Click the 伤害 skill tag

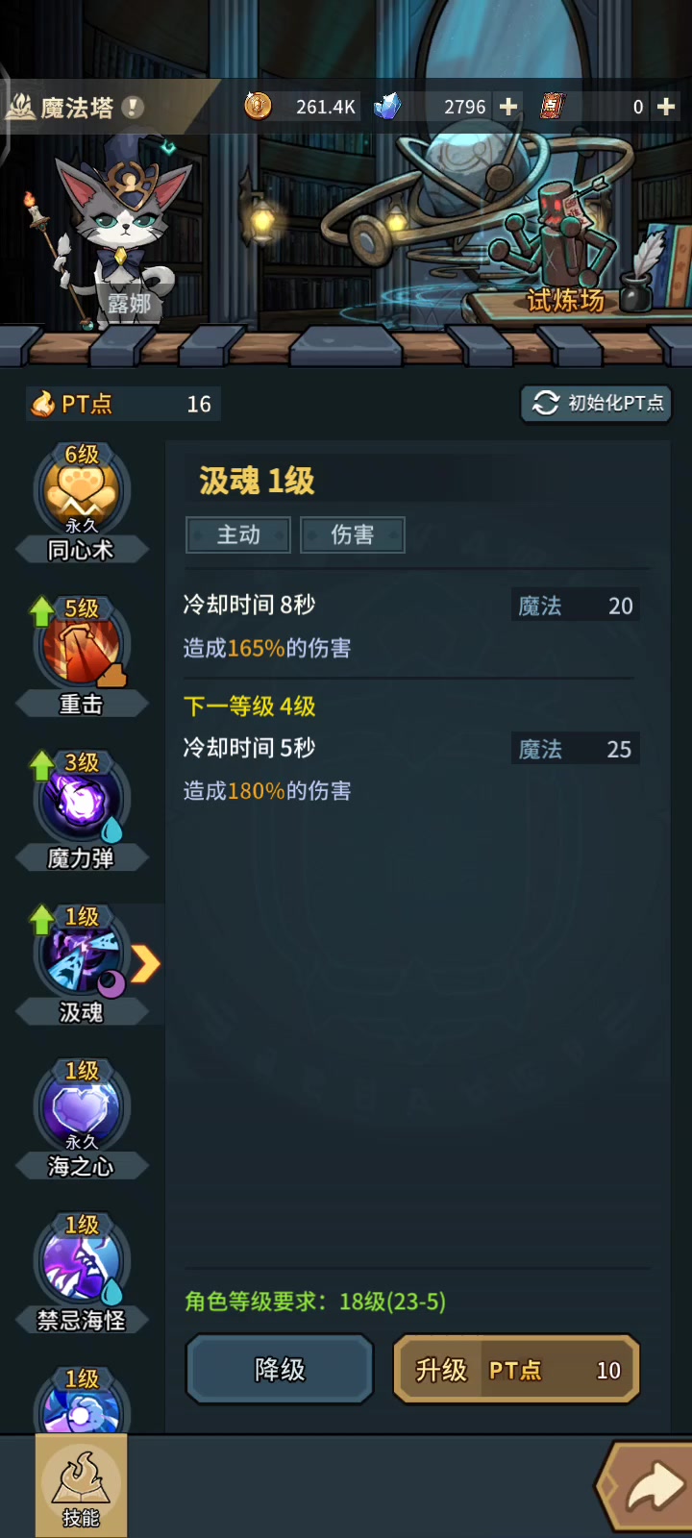click(353, 534)
